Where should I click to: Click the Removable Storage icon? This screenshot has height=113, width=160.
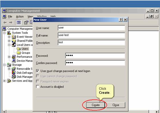14,69
